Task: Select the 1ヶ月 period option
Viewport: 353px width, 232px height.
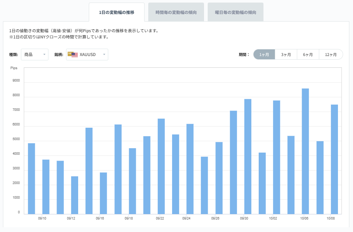Action: [x=264, y=55]
